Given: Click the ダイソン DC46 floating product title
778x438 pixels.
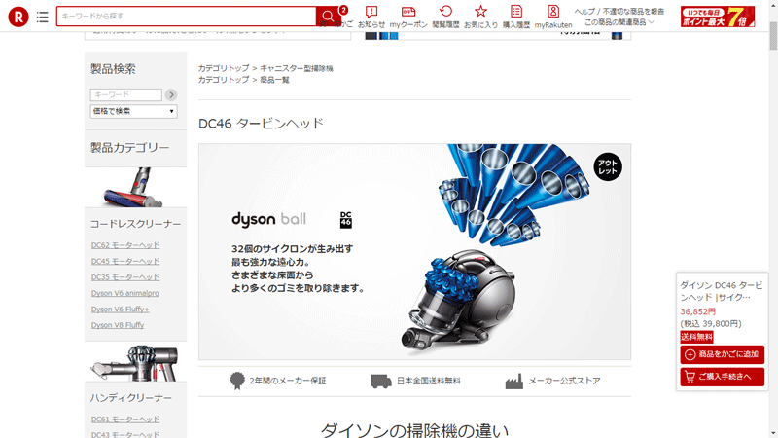Looking at the screenshot, I should coord(721,291).
